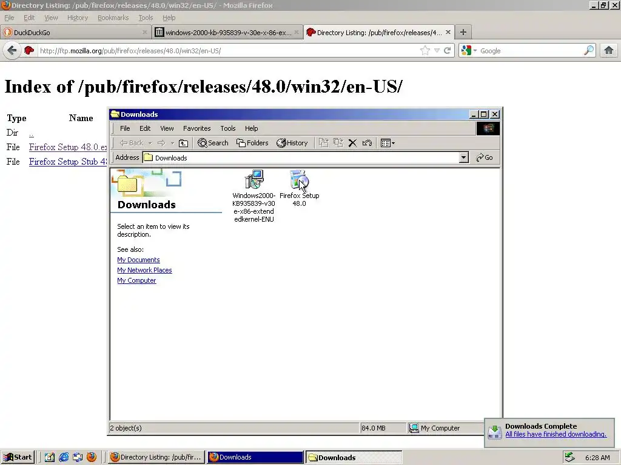The image size is (621, 465).
Task: Click '84.0 MB' in status bar
Action: point(374,428)
